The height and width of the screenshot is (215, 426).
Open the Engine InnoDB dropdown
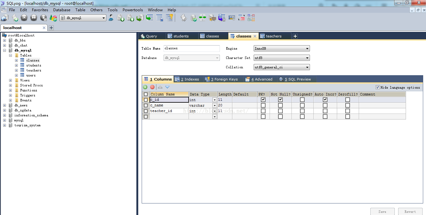[x=281, y=48]
